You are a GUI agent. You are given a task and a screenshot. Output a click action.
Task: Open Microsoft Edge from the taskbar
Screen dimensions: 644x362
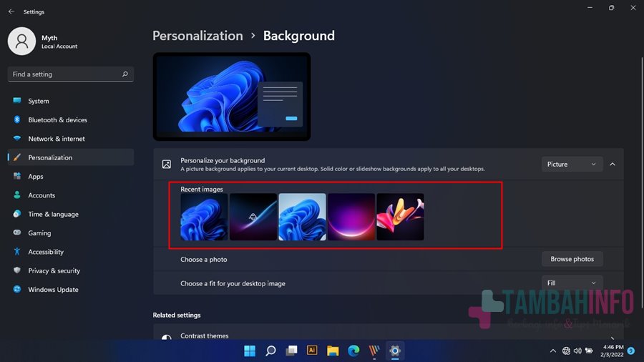pyautogui.click(x=353, y=351)
